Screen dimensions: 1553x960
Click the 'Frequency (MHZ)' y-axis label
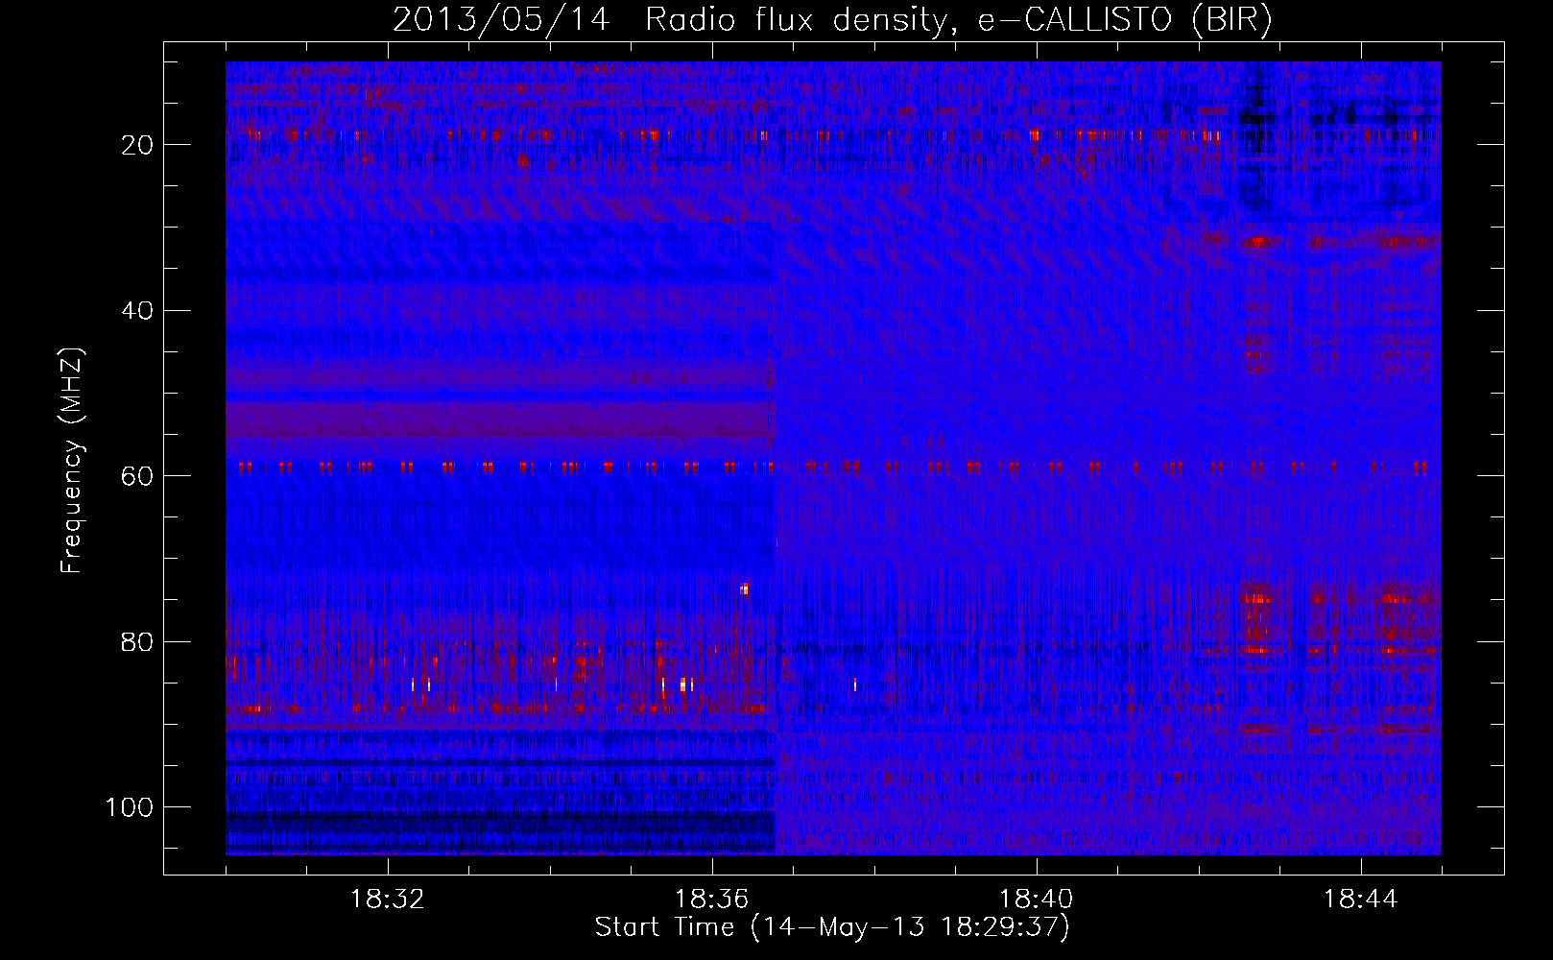click(x=73, y=460)
